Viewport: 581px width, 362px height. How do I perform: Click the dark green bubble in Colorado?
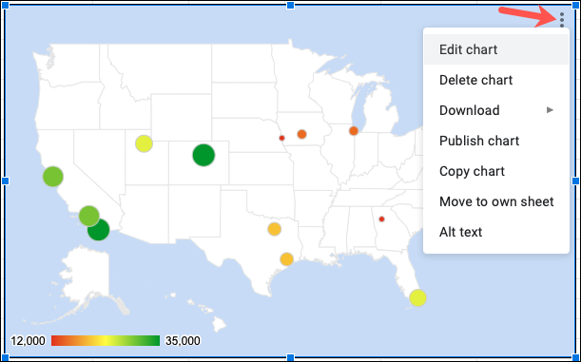click(203, 155)
